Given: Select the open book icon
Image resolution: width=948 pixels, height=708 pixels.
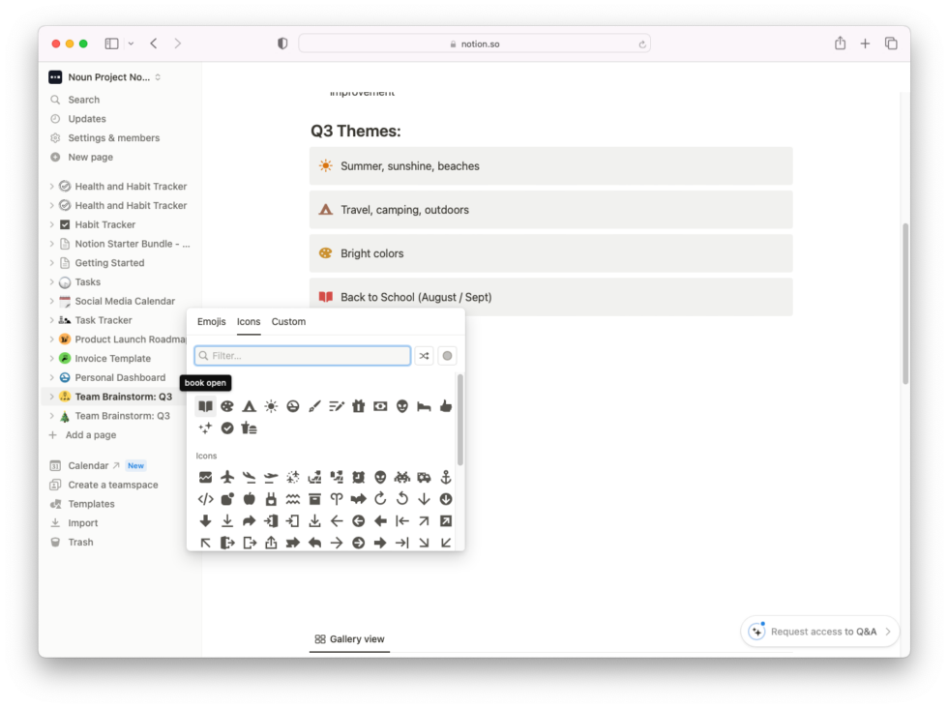Looking at the screenshot, I should click(205, 406).
